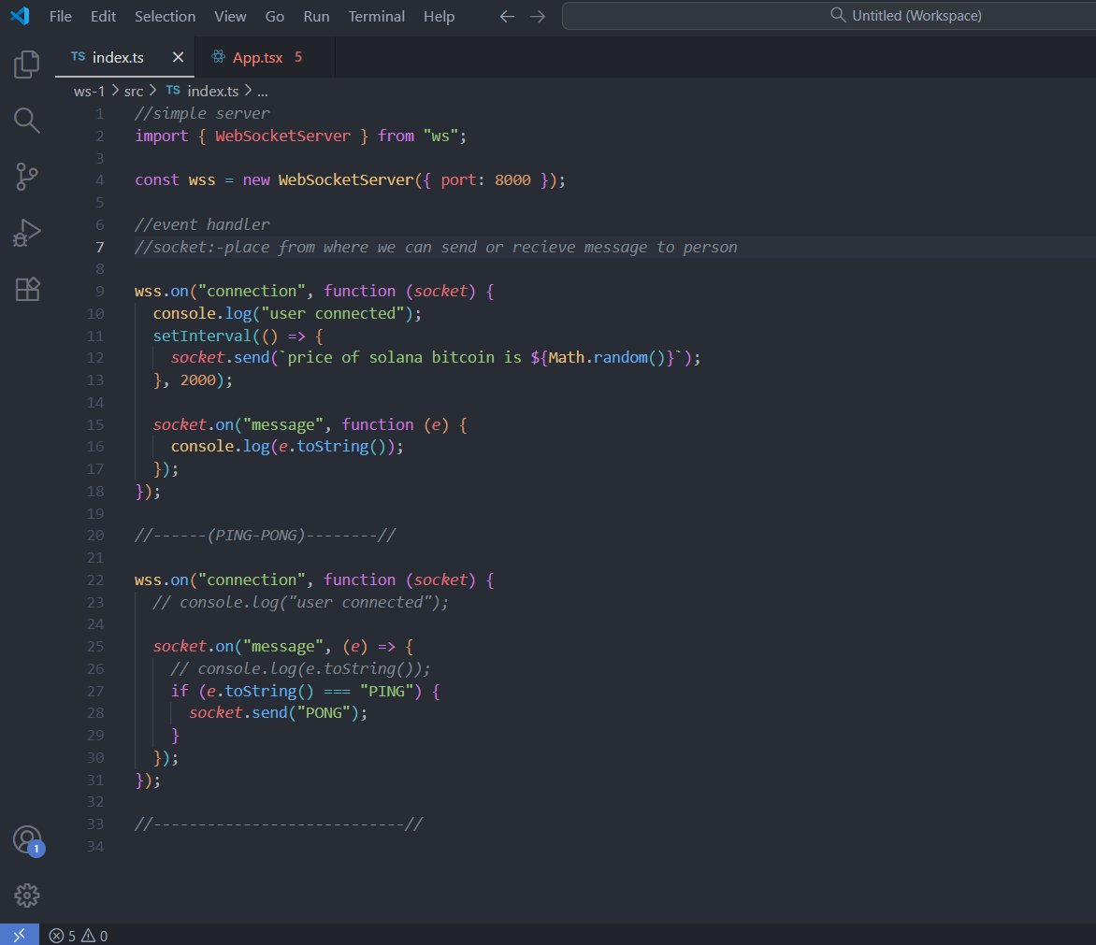Close the index.ts tab
Viewport: 1096px width, 945px height.
pyautogui.click(x=179, y=57)
